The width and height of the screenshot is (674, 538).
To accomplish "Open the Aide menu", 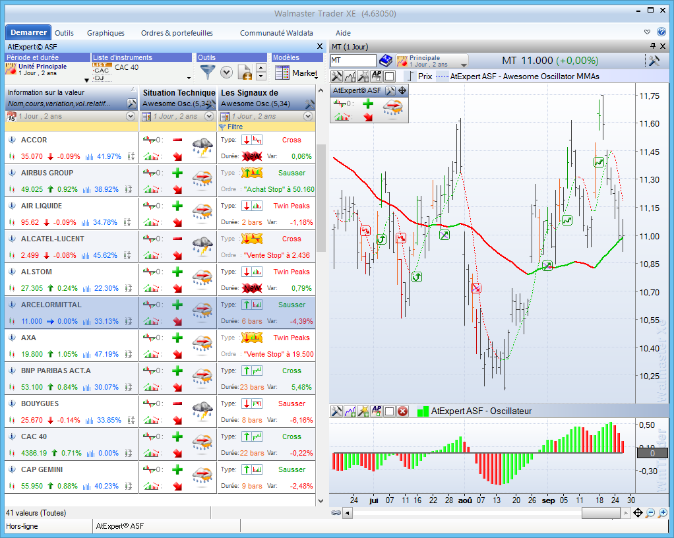I will pyautogui.click(x=343, y=33).
